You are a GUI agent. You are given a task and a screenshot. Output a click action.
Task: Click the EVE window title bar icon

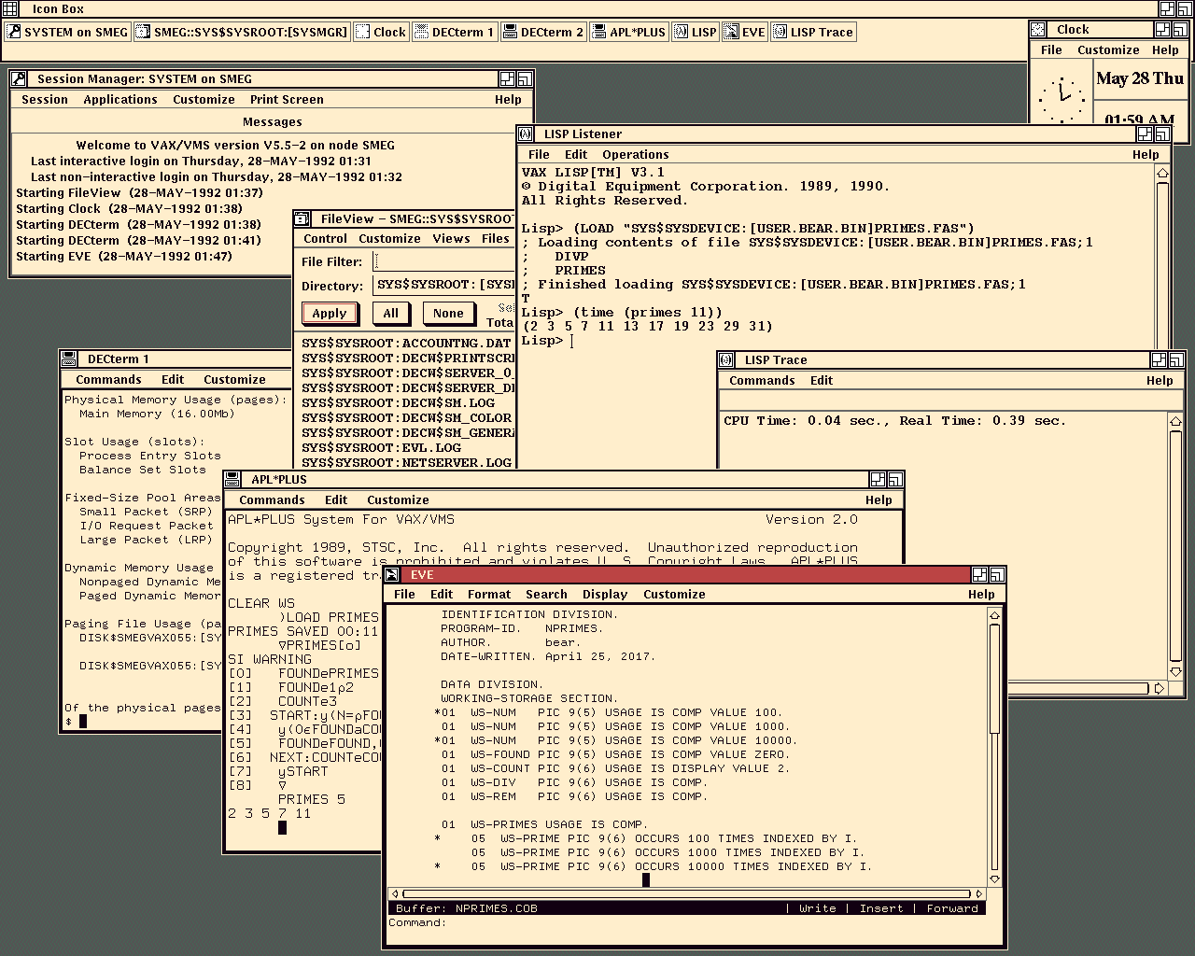[x=392, y=575]
